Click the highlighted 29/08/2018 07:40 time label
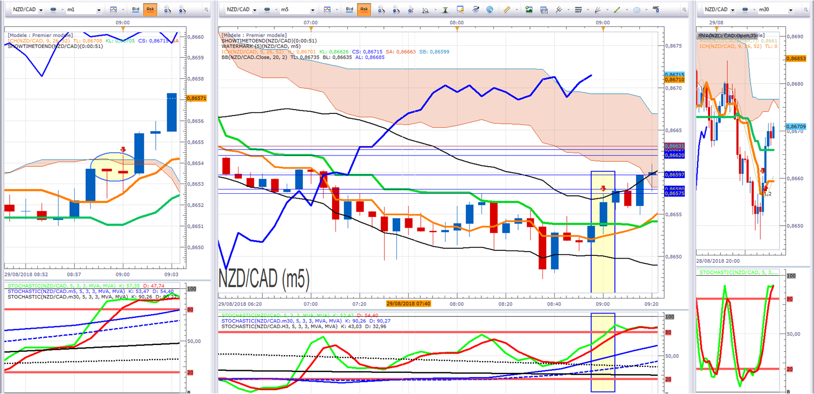The width and height of the screenshot is (814, 394). (408, 304)
